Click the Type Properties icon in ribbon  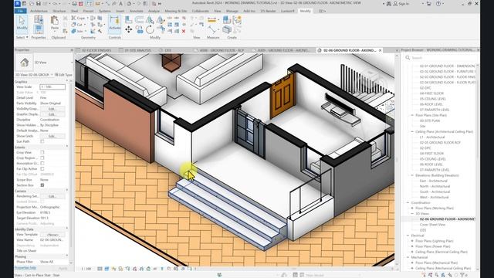[39, 19]
